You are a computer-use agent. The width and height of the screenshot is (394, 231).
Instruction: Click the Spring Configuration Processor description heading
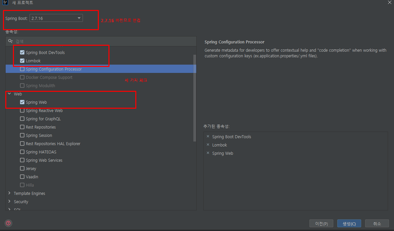pyautogui.click(x=234, y=42)
